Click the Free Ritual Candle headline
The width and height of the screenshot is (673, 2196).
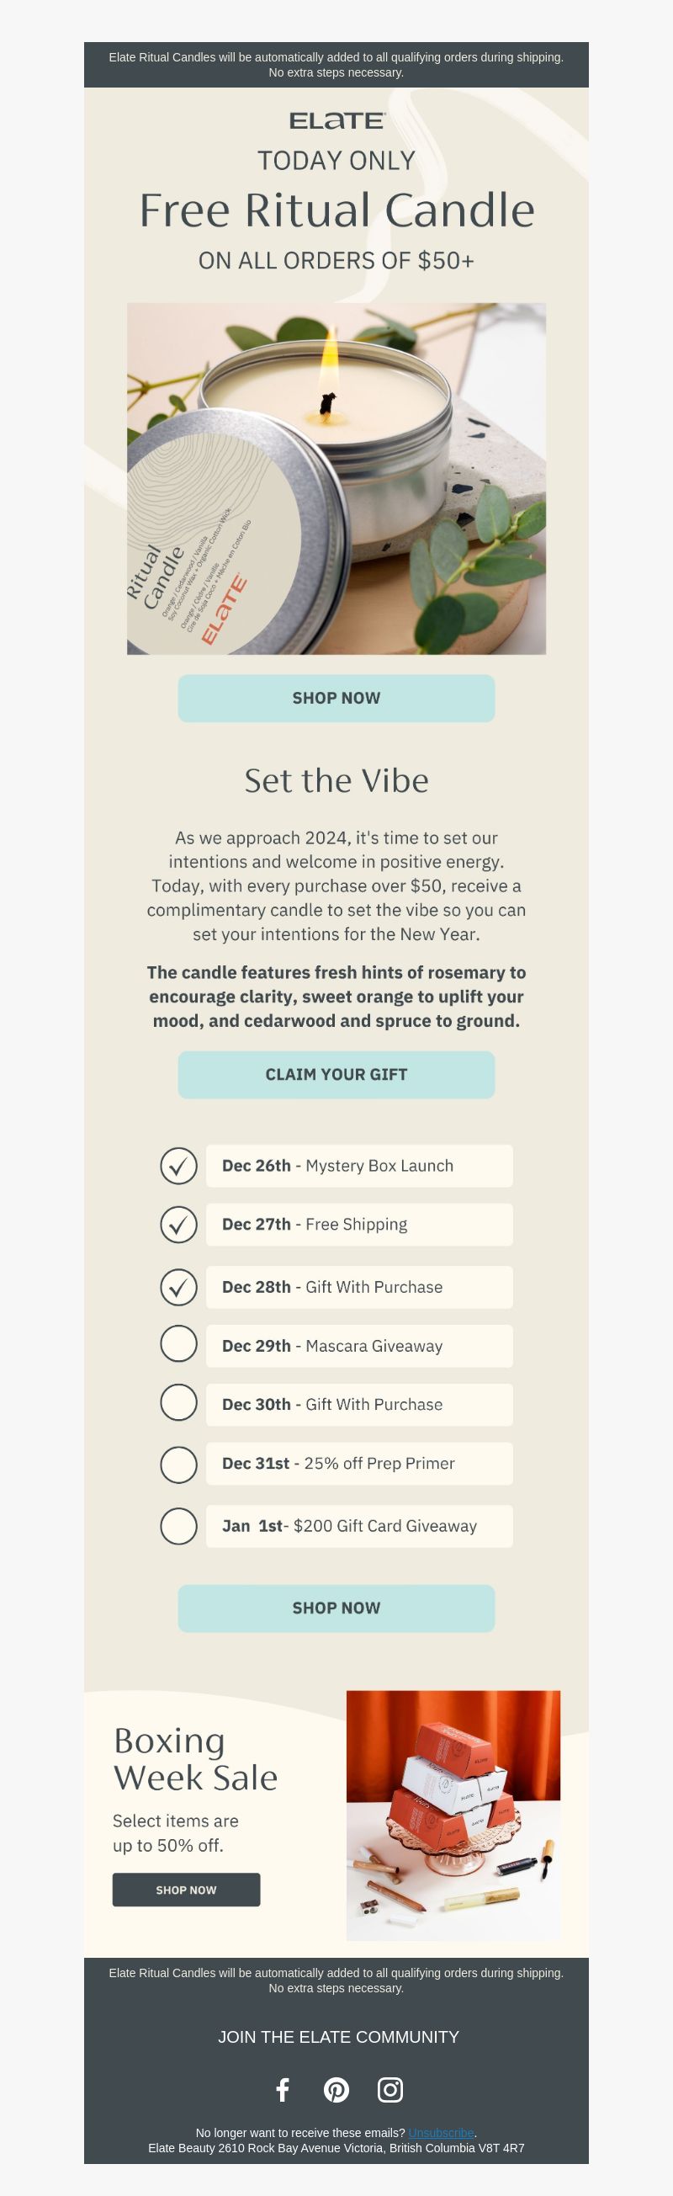click(336, 210)
